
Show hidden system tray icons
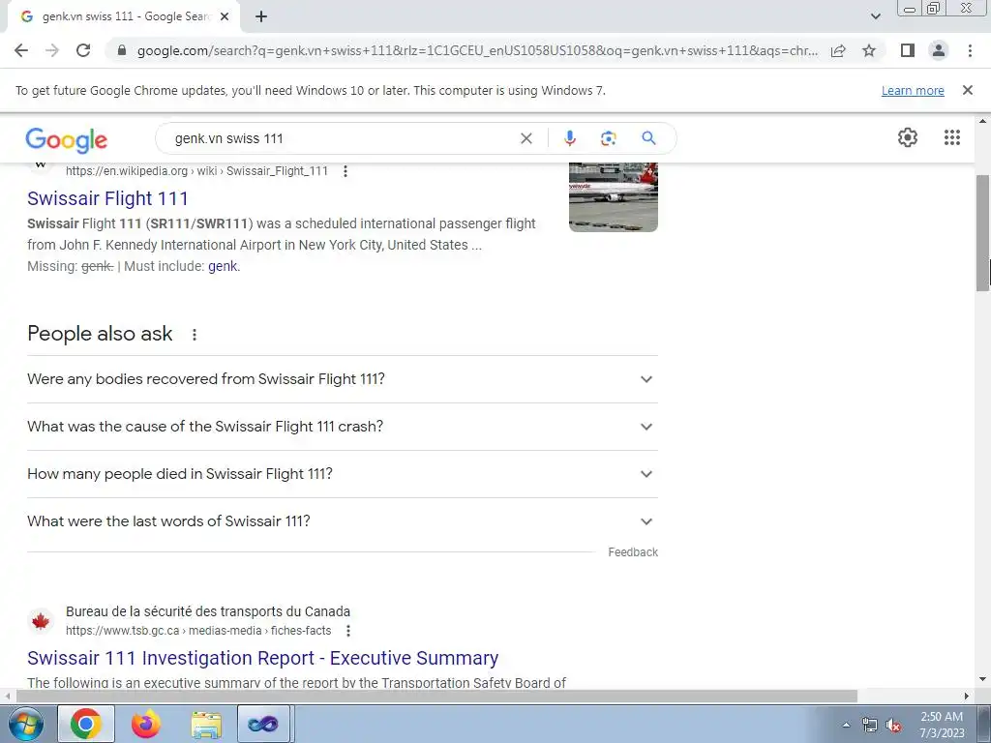[846, 726]
